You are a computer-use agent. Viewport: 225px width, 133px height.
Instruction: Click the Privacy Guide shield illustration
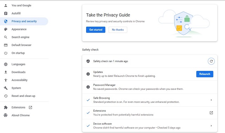[184, 23]
